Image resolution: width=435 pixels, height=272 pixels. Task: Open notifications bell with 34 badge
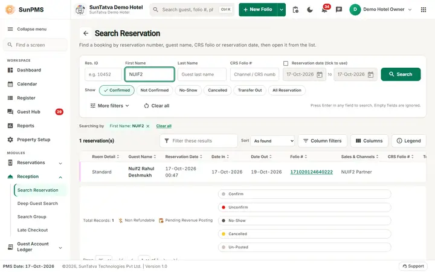(x=324, y=10)
